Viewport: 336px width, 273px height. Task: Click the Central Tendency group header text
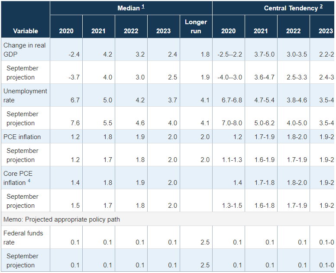[x=291, y=8]
